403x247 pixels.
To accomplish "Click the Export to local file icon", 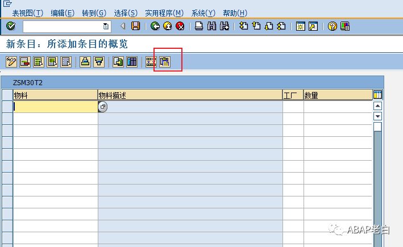I will click(118, 62).
